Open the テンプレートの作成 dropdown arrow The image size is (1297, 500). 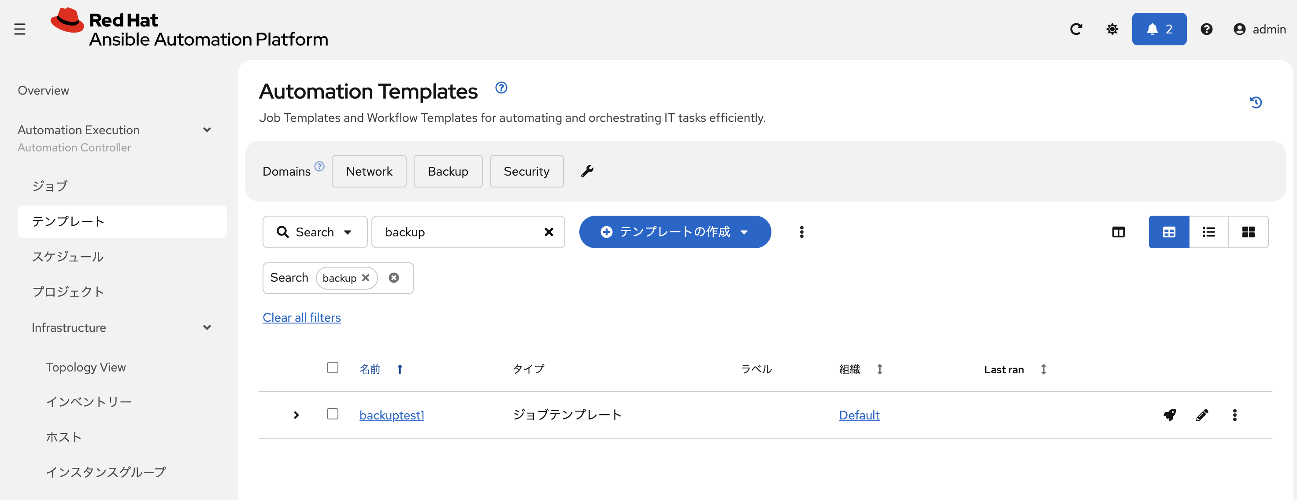coord(744,232)
